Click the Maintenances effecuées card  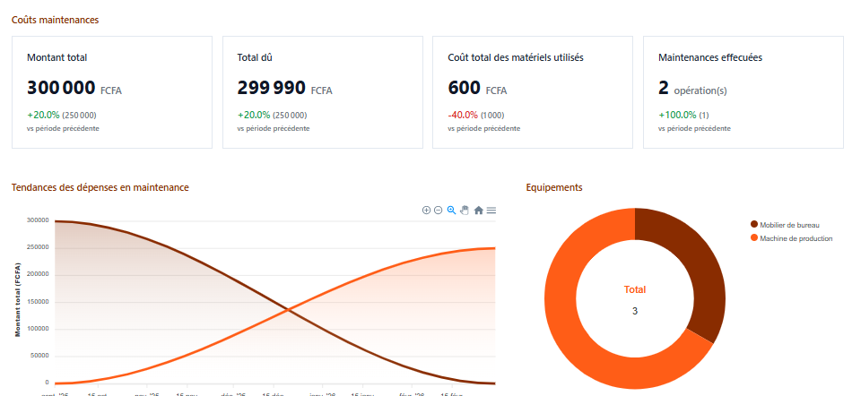[743, 92]
